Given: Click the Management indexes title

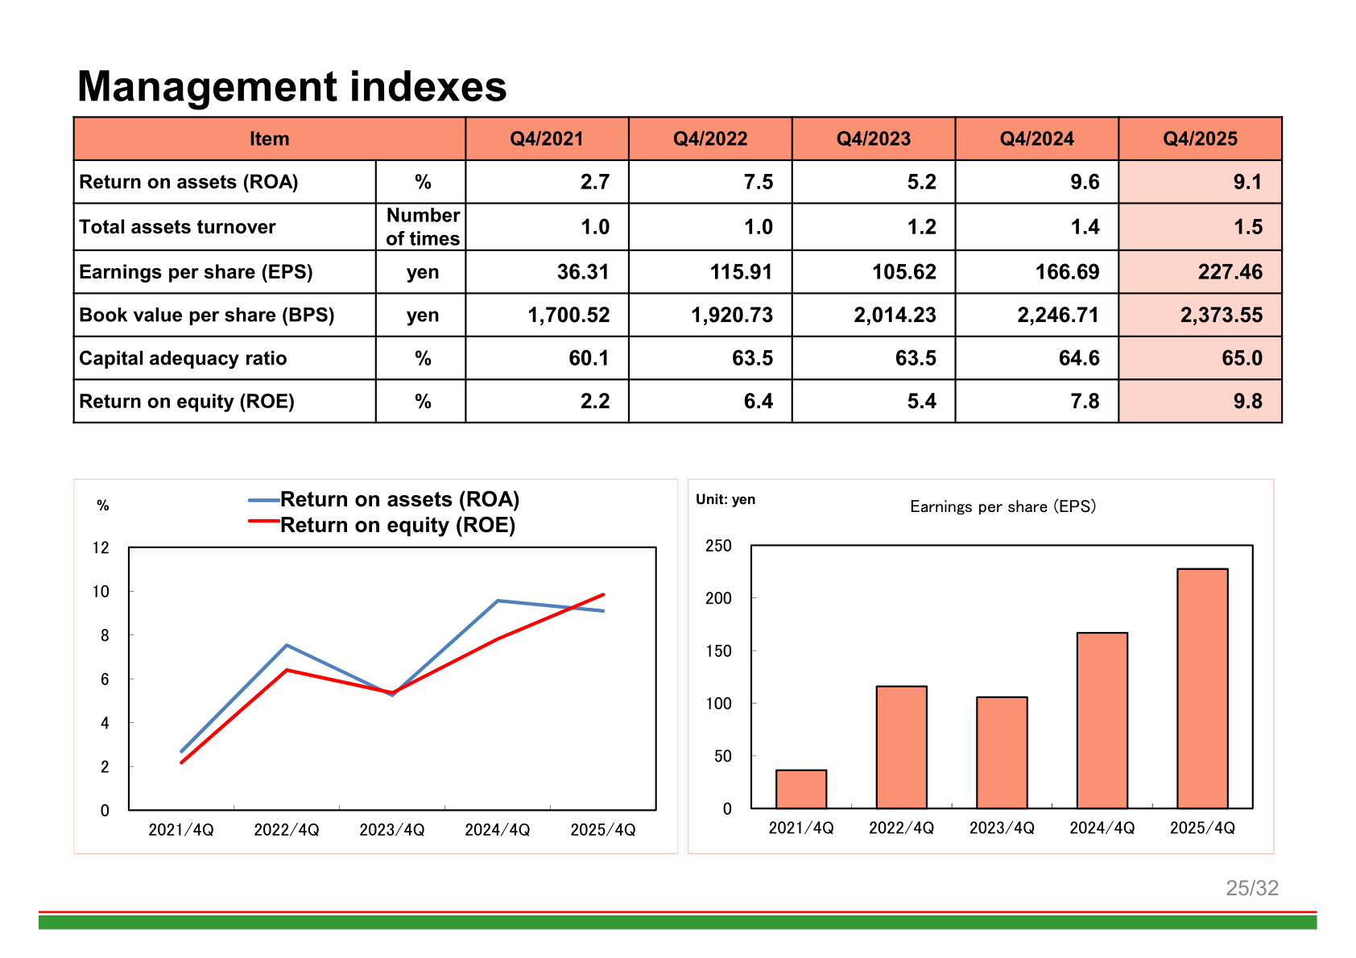Looking at the screenshot, I should 291,86.
